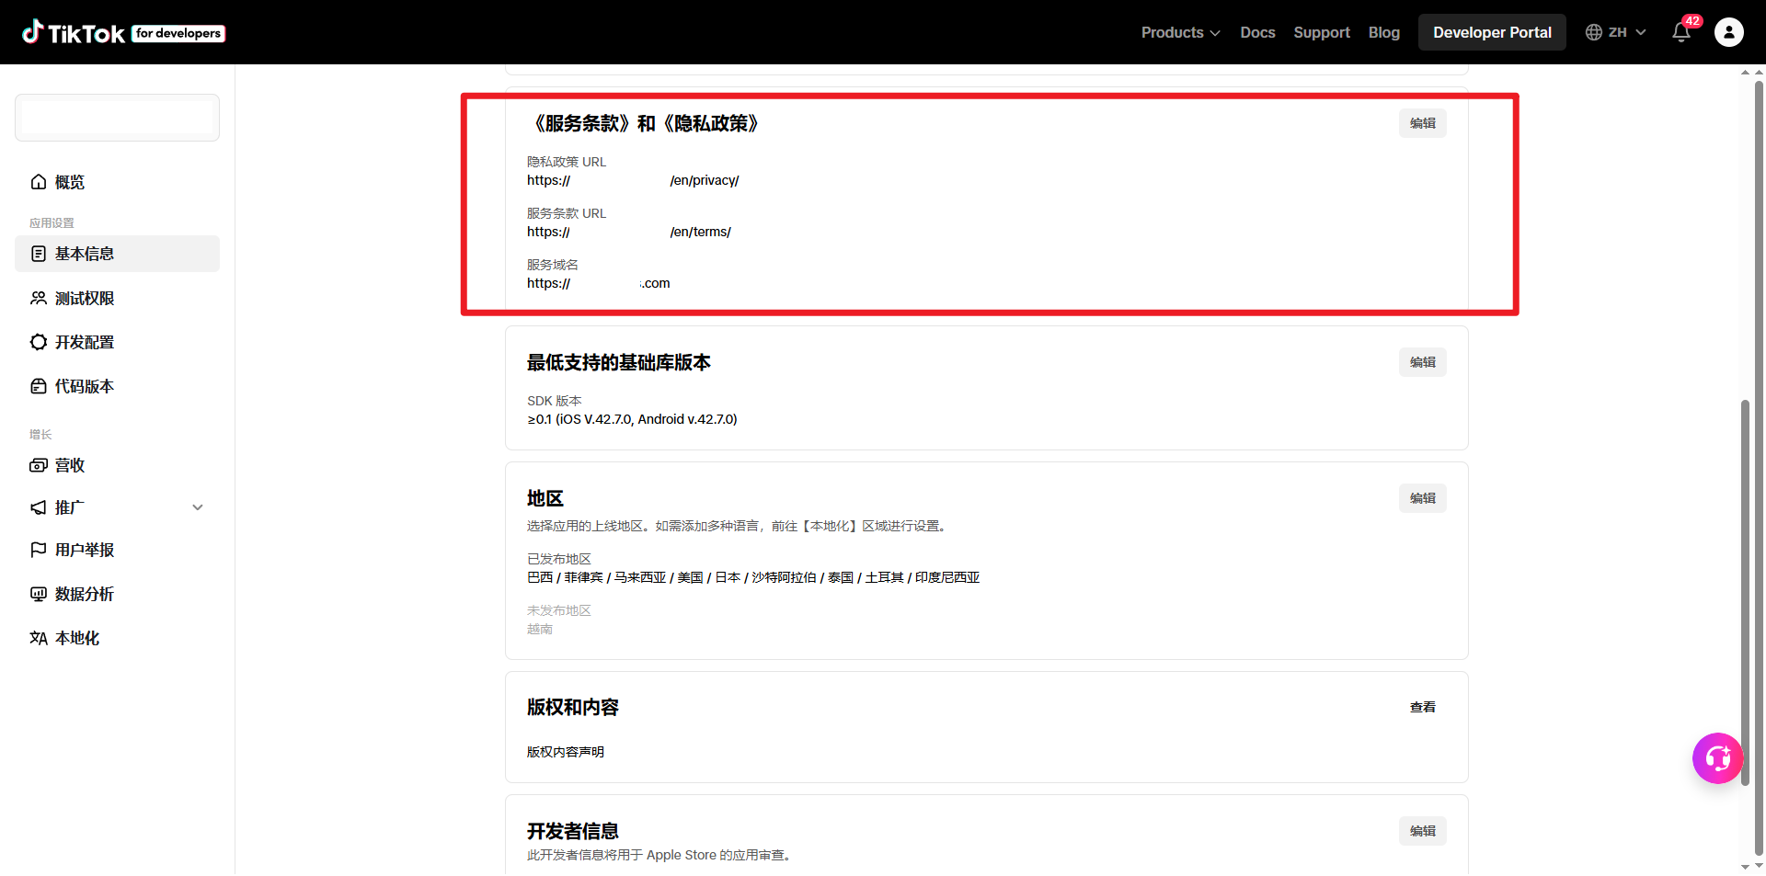Open 测试权限 in the sidebar

click(x=117, y=298)
